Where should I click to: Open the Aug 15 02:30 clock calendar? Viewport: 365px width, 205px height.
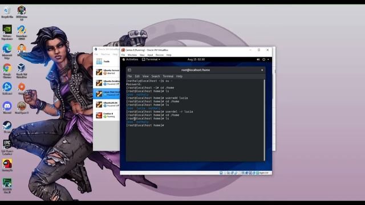(196, 59)
